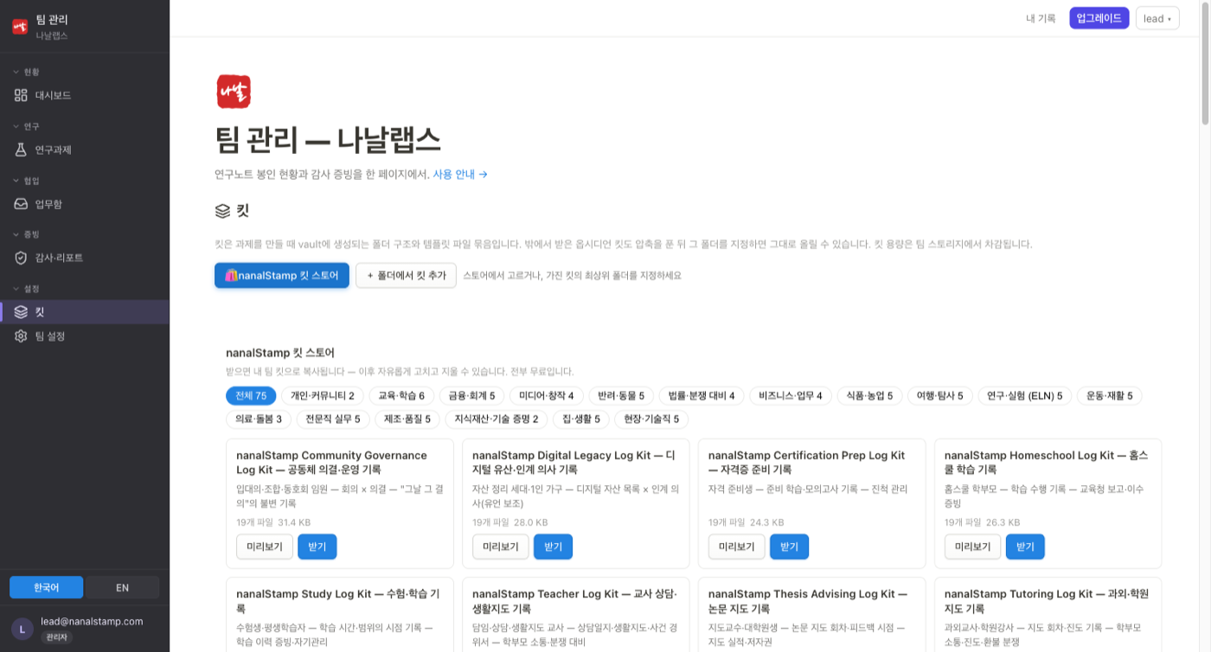Click the page vertical scrollbar
This screenshot has width=1211, height=652.
click(1206, 65)
